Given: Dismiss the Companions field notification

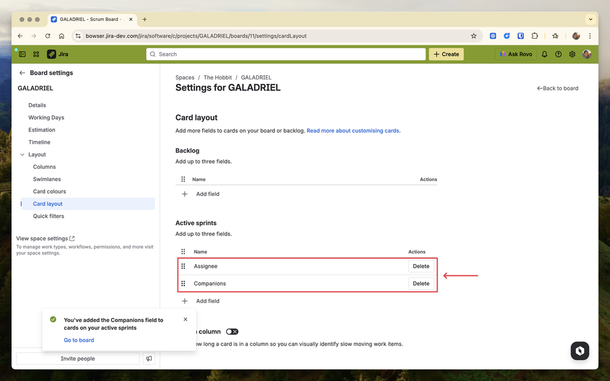Looking at the screenshot, I should pyautogui.click(x=186, y=319).
